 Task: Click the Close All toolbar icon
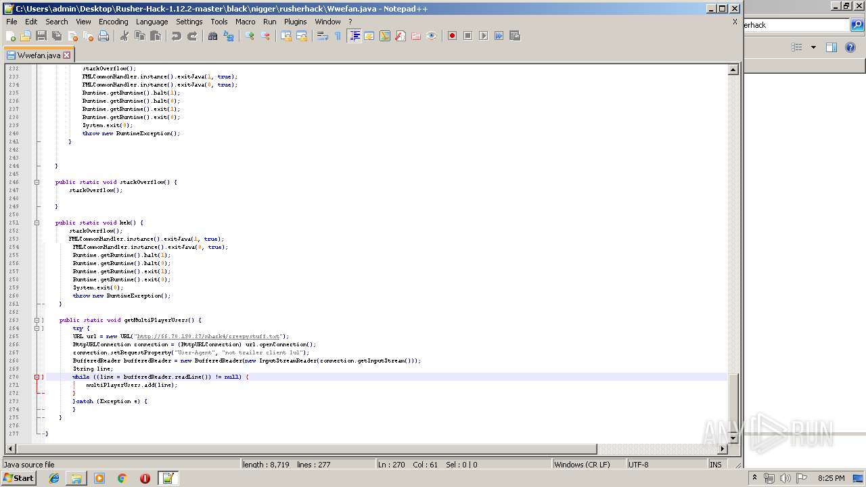(x=88, y=36)
